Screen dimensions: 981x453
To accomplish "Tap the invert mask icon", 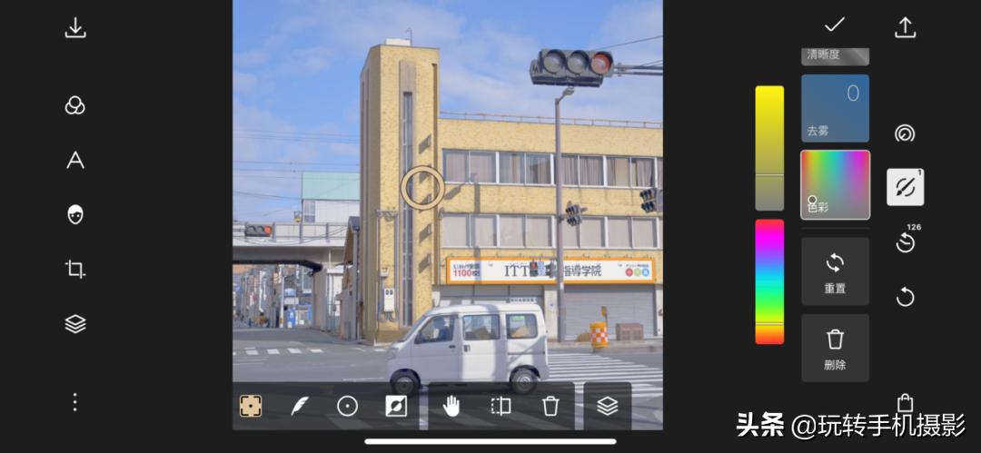I will coord(396,406).
